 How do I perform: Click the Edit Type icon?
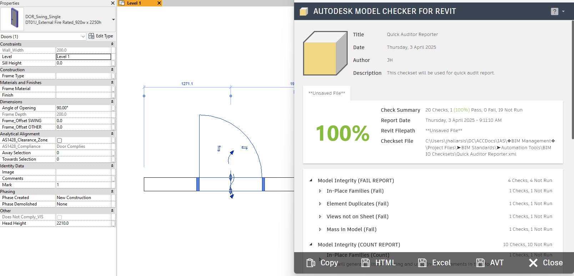coord(91,36)
